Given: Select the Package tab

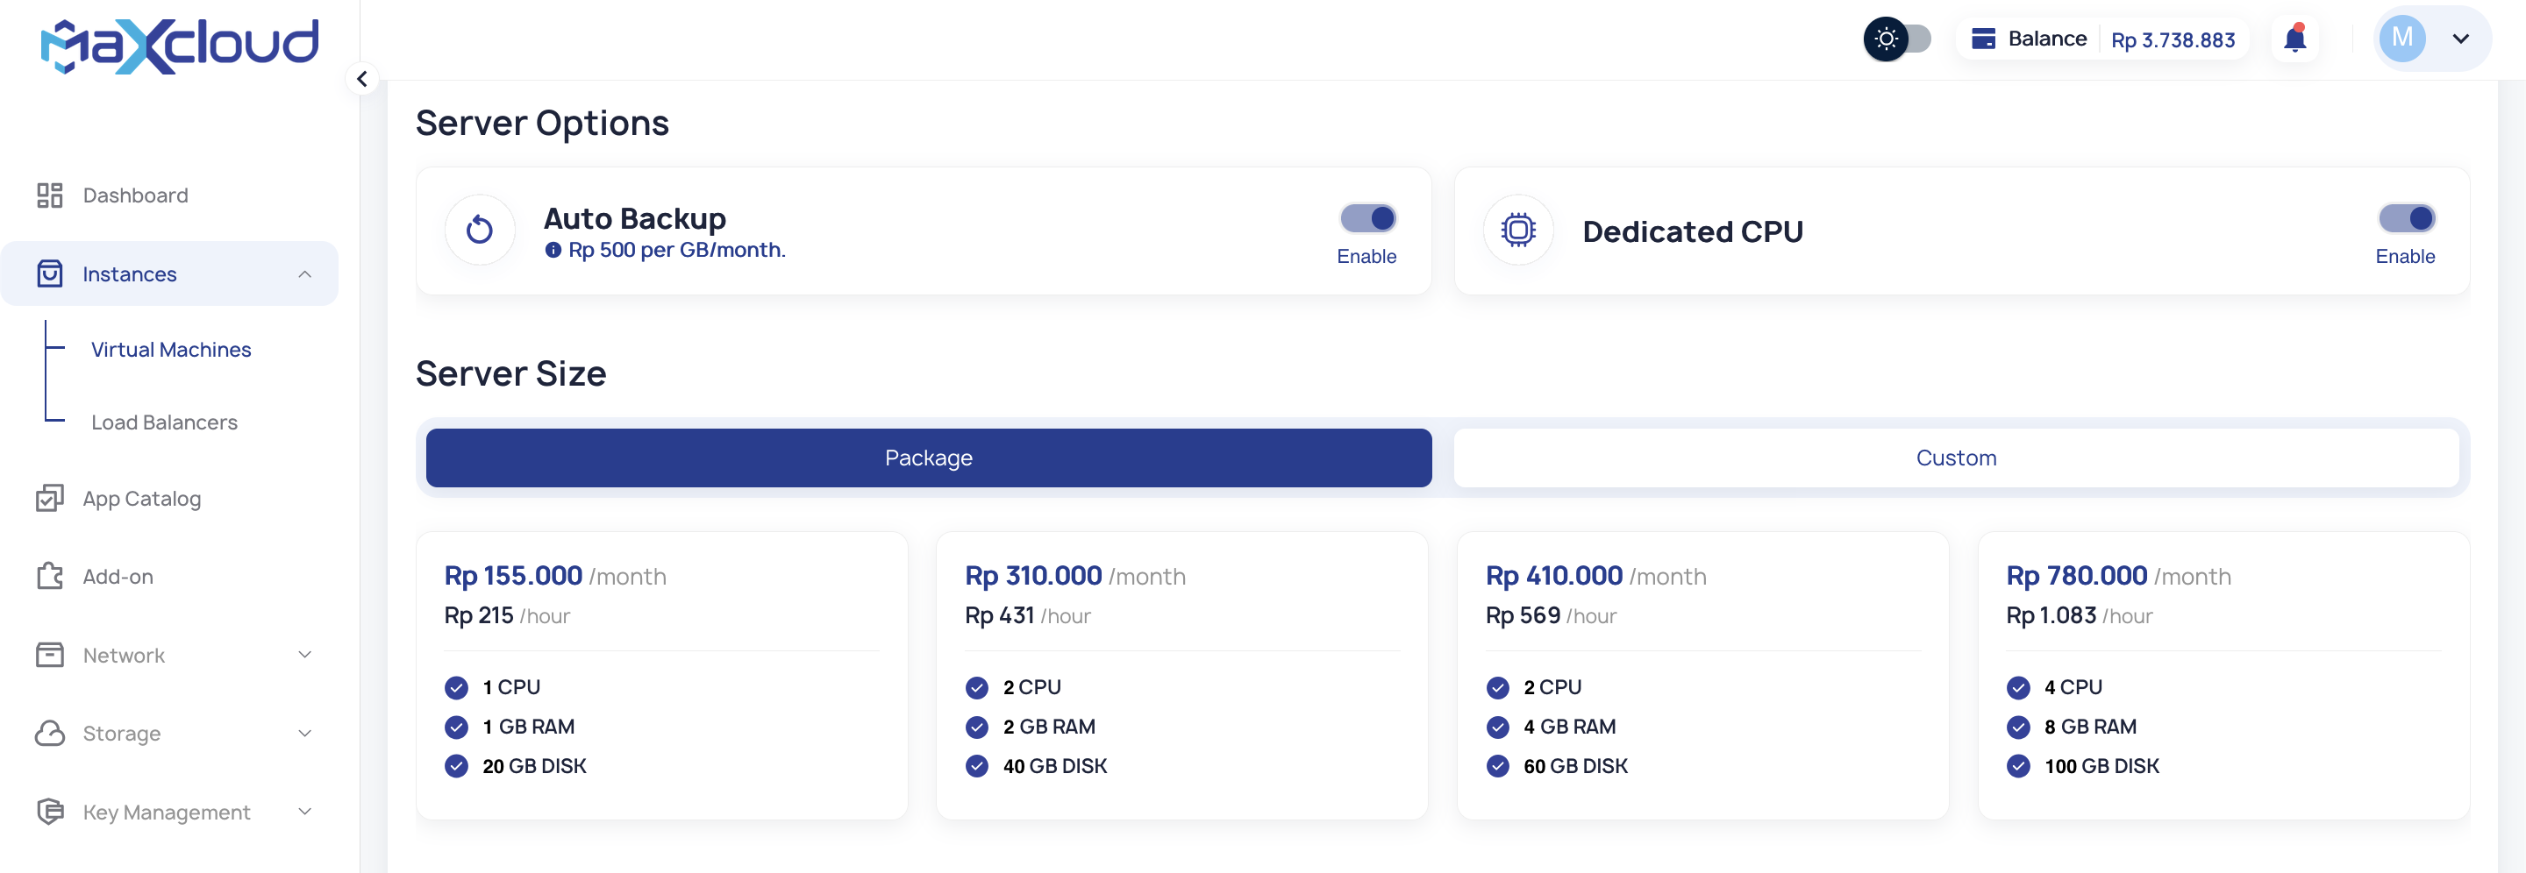Looking at the screenshot, I should point(929,458).
